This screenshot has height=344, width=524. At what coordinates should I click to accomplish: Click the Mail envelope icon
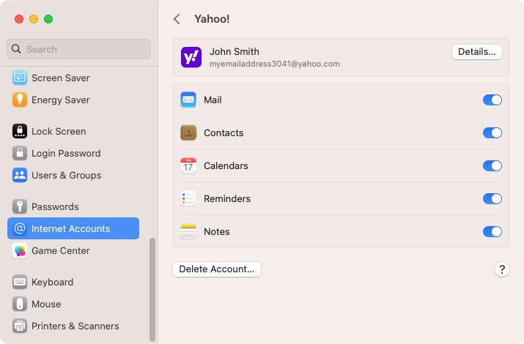click(x=188, y=100)
